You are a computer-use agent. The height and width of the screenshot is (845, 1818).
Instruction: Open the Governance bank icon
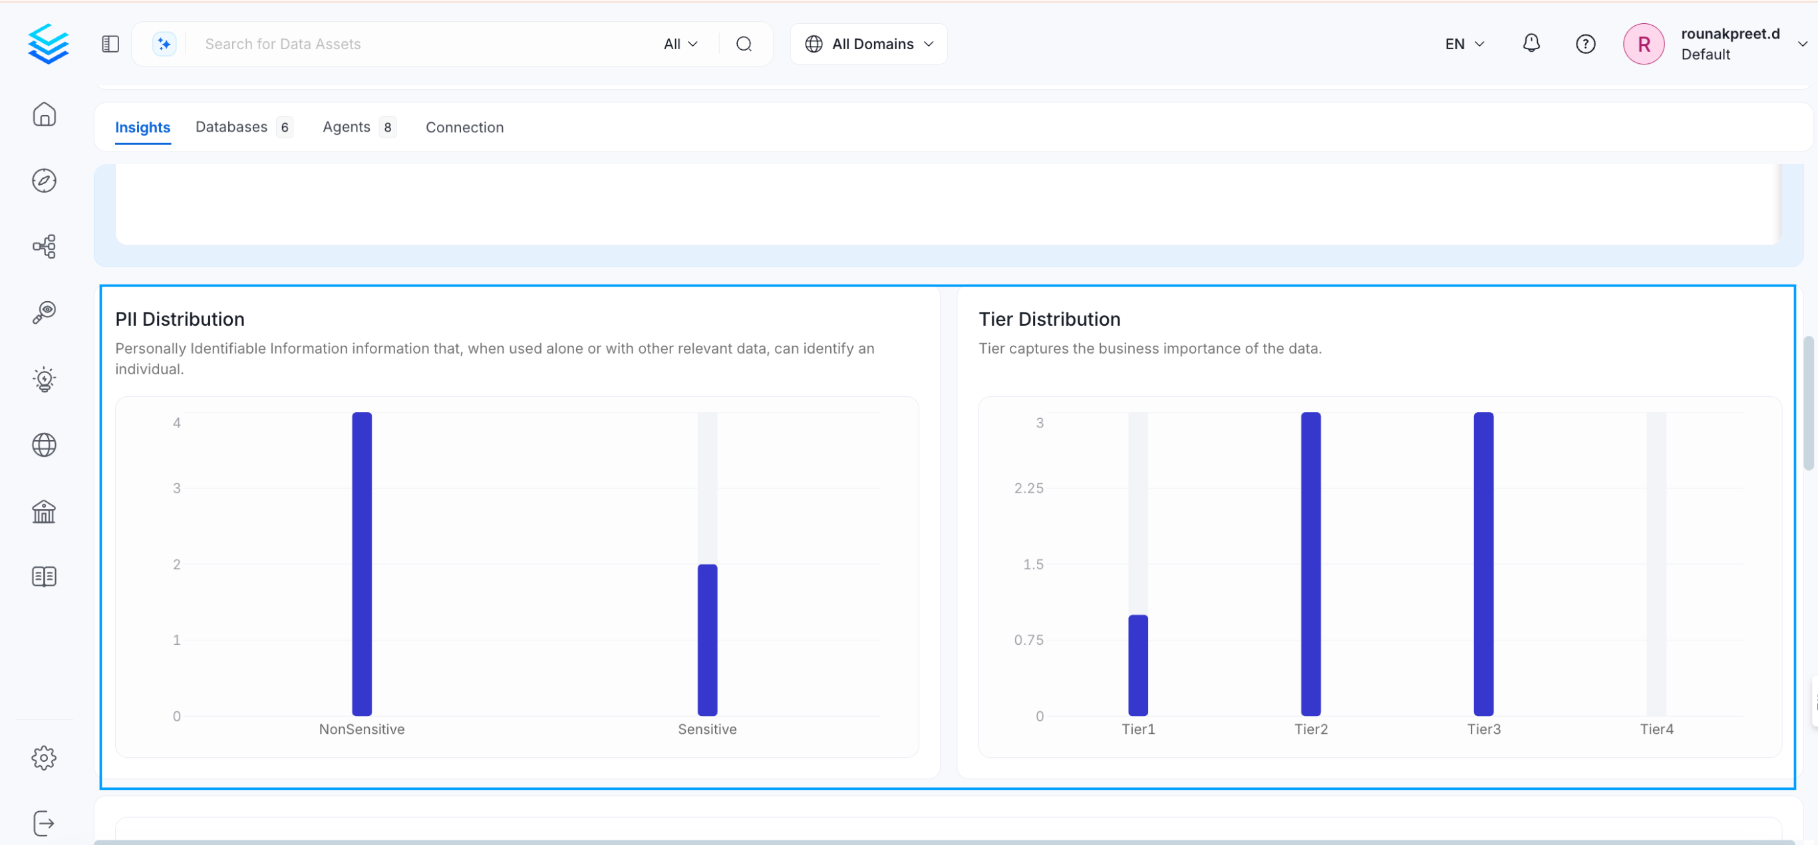(x=44, y=511)
